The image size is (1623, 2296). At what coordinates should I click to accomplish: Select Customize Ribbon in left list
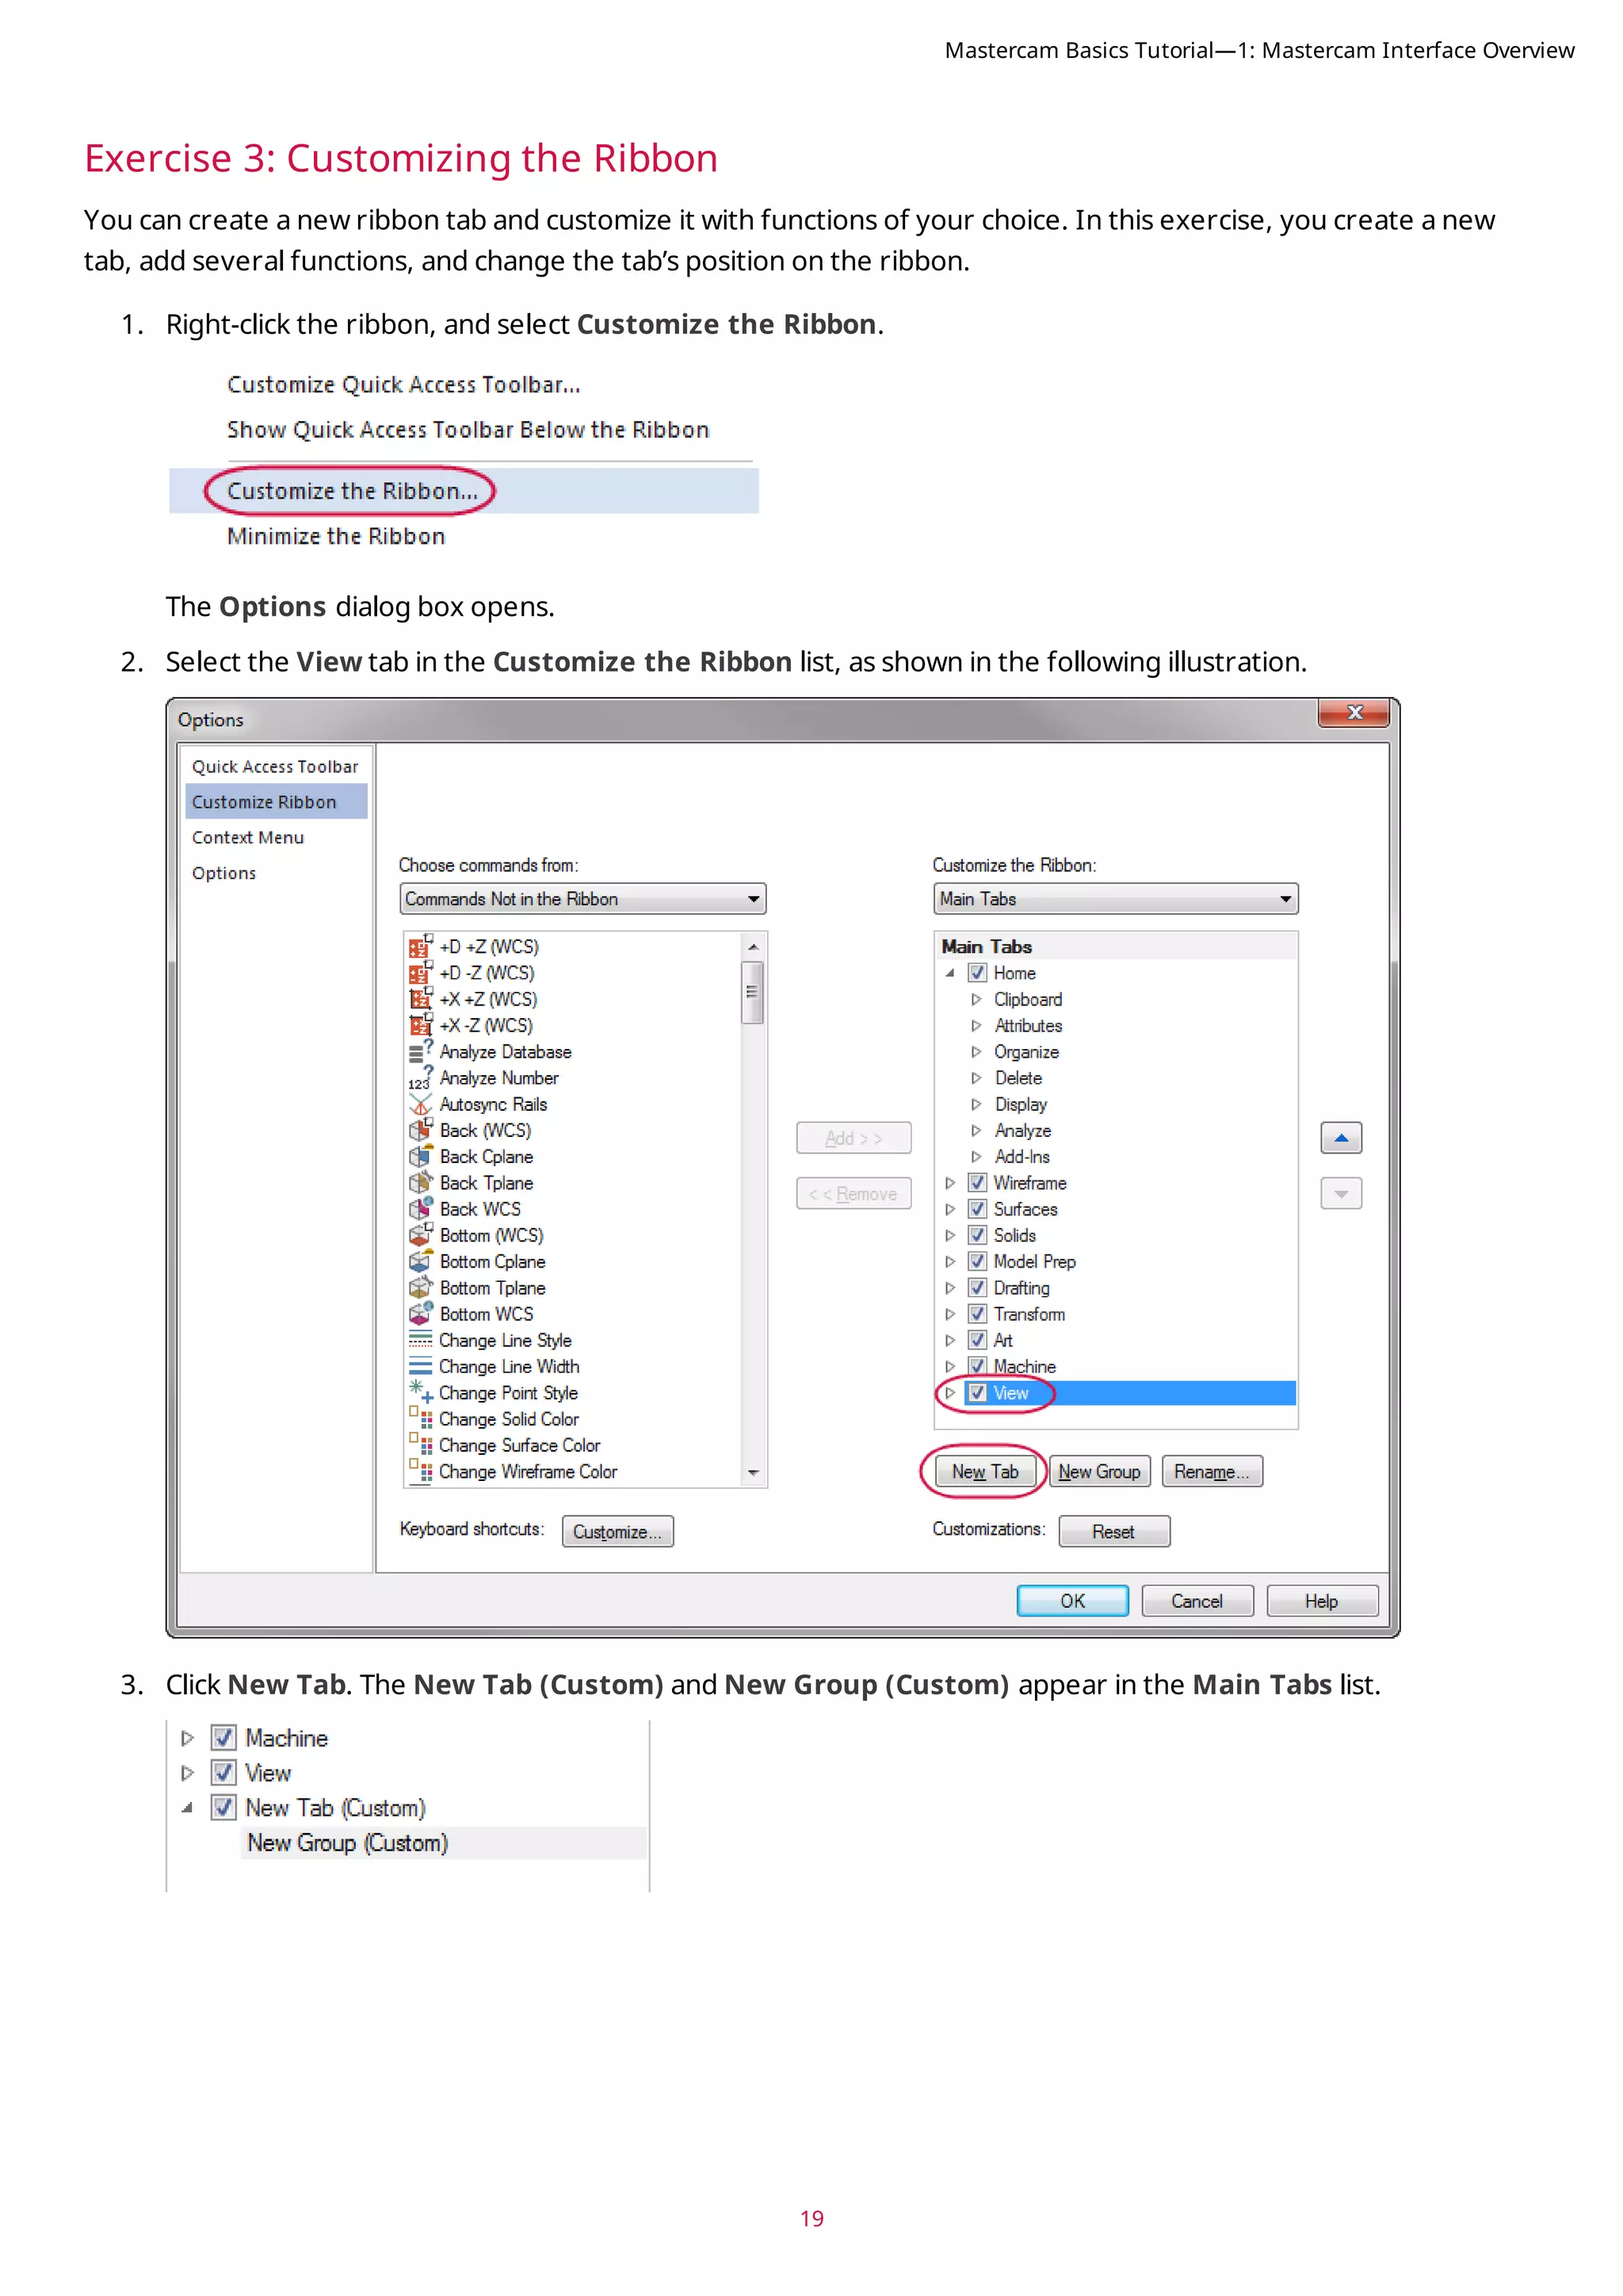pos(265,802)
